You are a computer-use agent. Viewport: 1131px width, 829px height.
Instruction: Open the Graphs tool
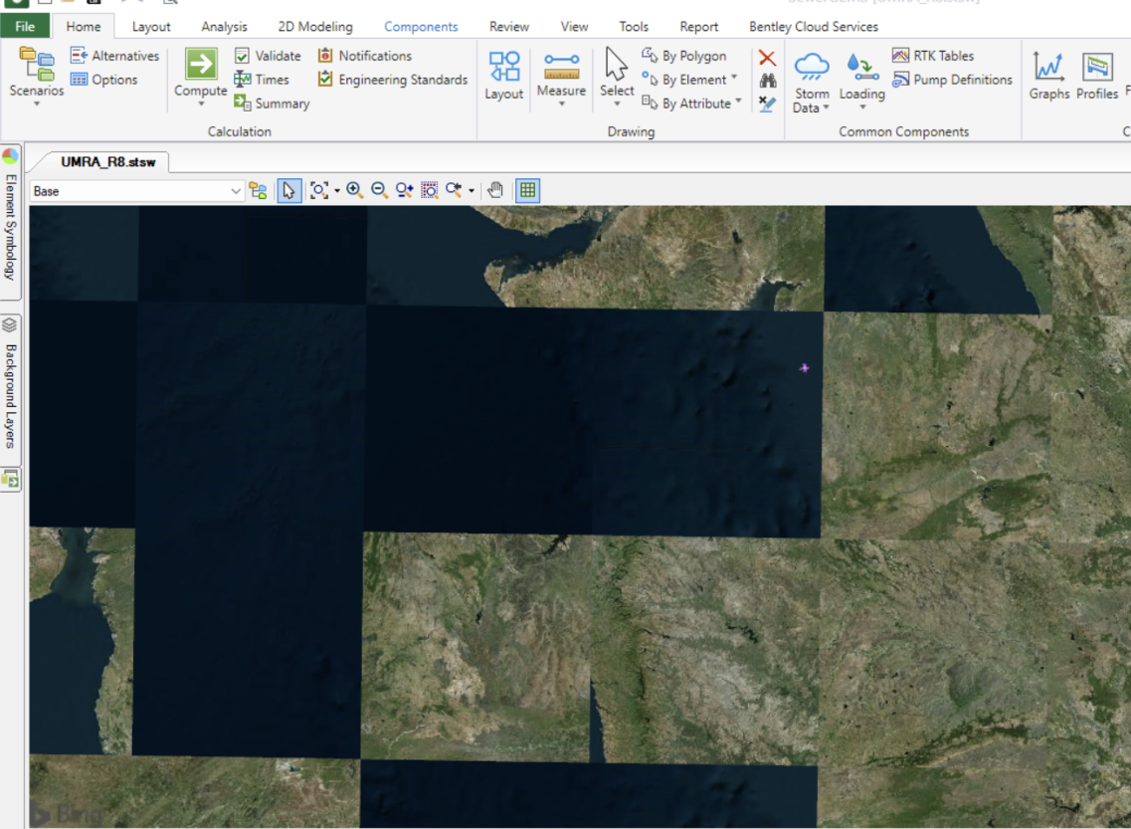click(1048, 77)
